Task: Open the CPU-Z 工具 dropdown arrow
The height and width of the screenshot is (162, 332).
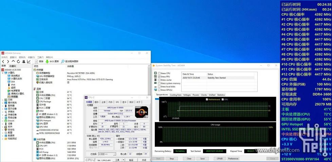Action: [x=124, y=160]
